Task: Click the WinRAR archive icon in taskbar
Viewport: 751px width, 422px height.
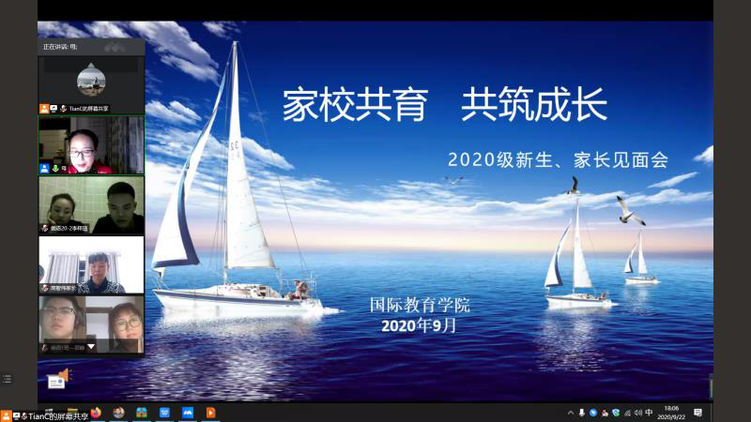Action: click(142, 412)
